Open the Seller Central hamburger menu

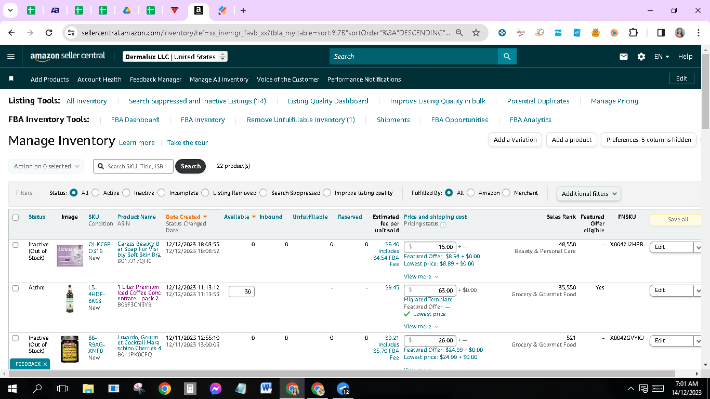pyautogui.click(x=11, y=57)
